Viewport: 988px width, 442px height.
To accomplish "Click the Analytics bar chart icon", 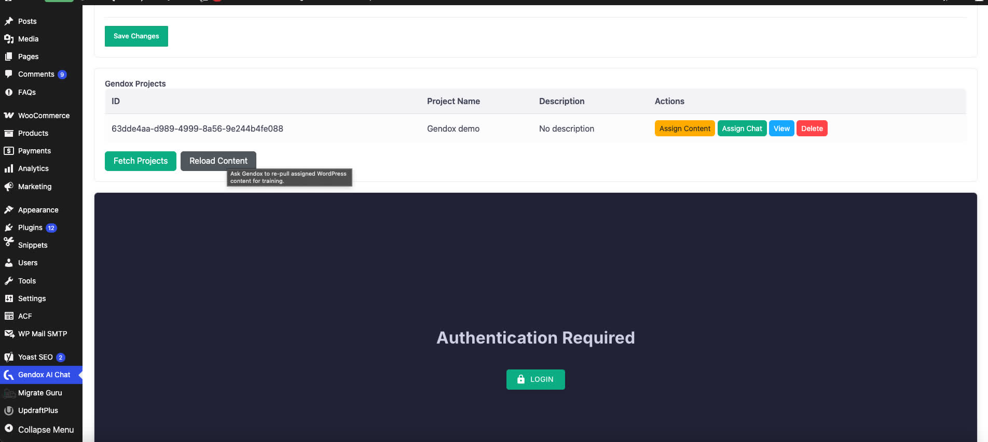I will [x=9, y=168].
